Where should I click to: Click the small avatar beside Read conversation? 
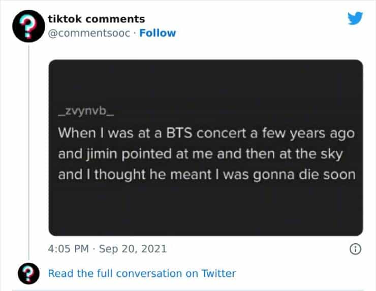(x=29, y=274)
